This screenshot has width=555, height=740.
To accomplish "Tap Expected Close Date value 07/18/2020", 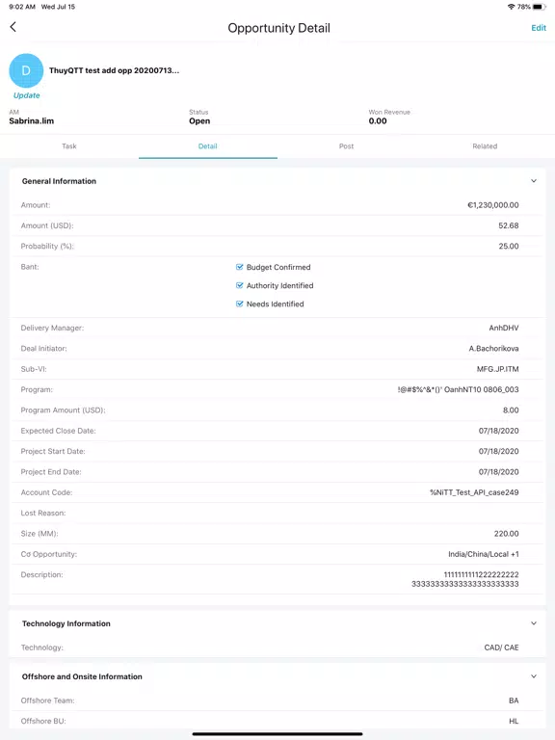I will click(499, 431).
